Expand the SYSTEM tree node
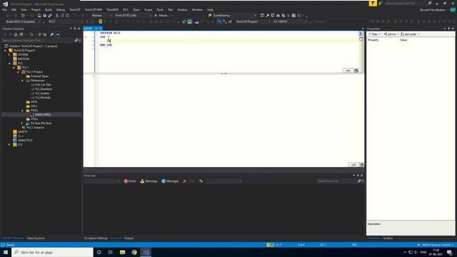The width and height of the screenshot is (457, 257). [9, 54]
